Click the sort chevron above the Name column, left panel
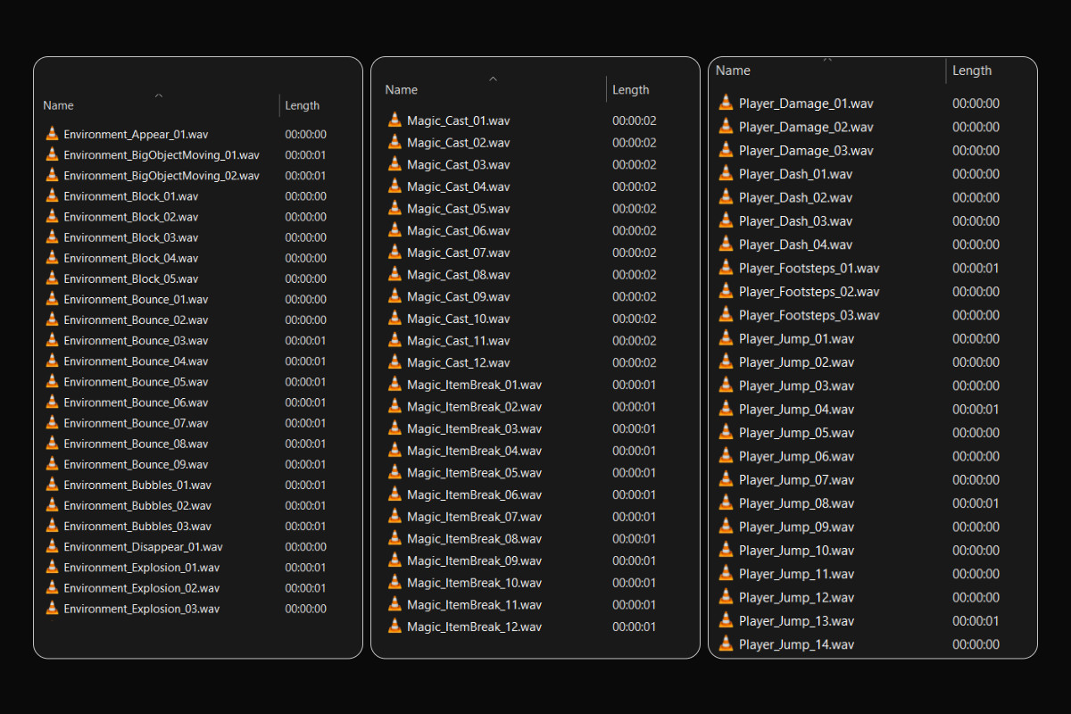 coord(158,95)
